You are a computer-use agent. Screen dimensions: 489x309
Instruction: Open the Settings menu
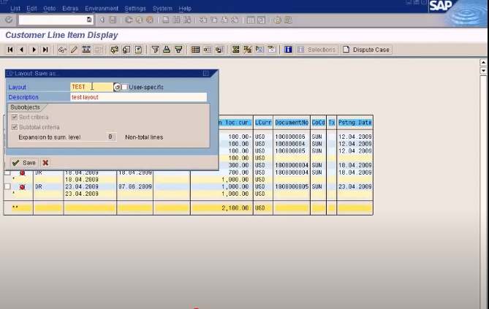135,9
